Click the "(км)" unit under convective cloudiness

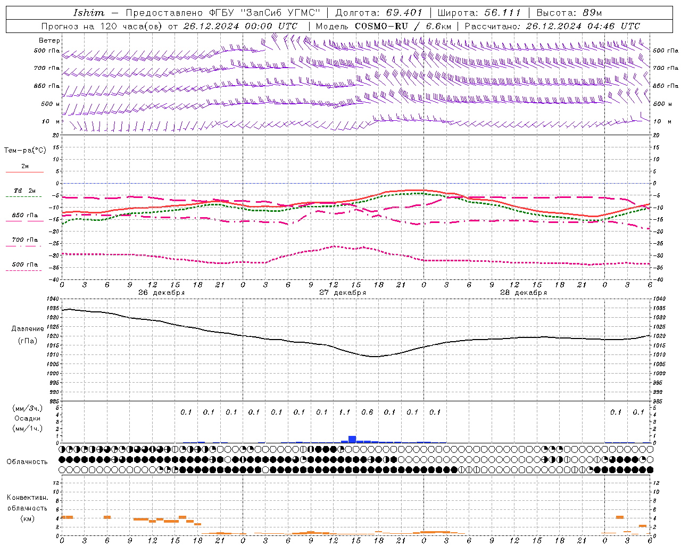27,518
